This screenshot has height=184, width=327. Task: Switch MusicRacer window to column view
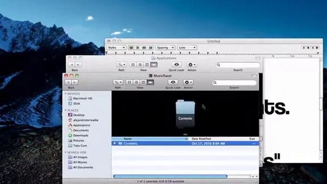(144, 82)
